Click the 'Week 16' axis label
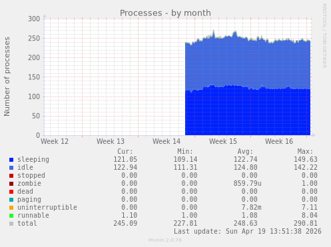331x247 pixels. click(279, 141)
